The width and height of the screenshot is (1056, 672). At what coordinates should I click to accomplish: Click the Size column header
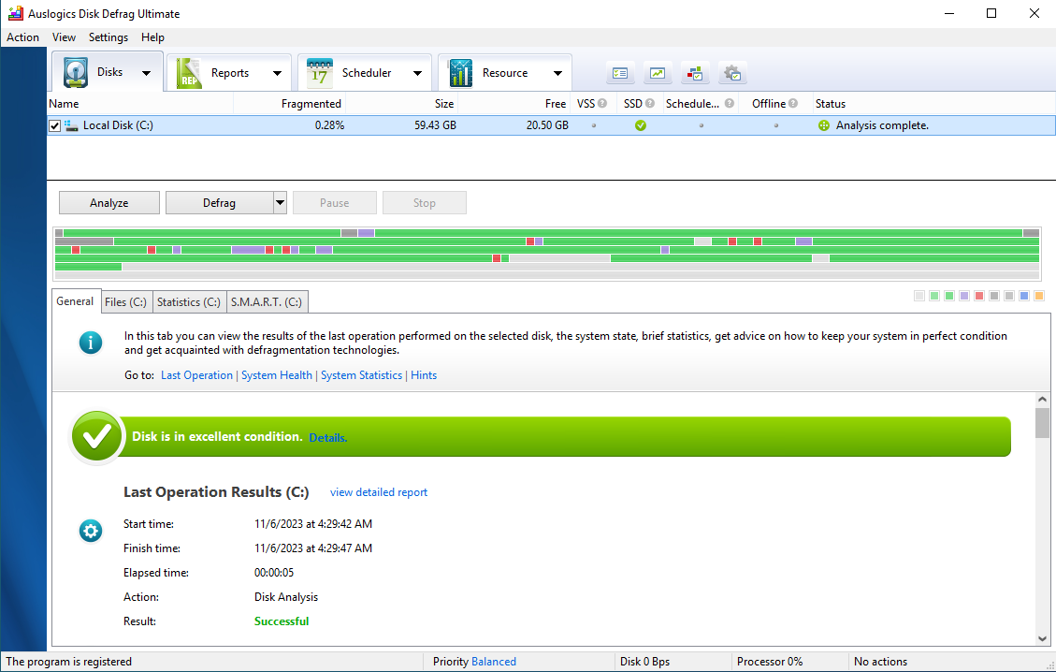click(x=444, y=103)
